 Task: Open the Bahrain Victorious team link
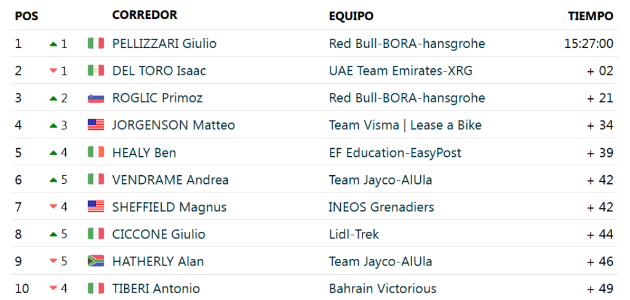coord(383,288)
